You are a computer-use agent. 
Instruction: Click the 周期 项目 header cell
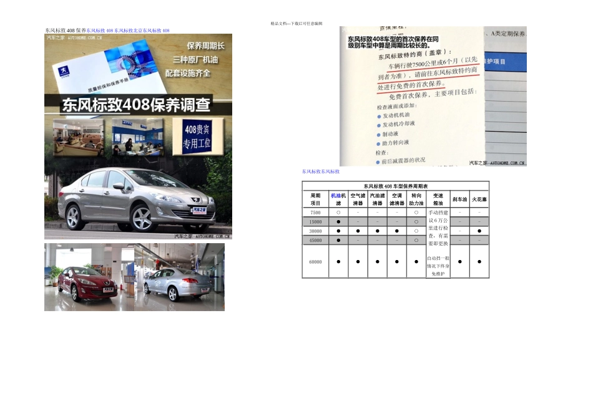pyautogui.click(x=315, y=200)
